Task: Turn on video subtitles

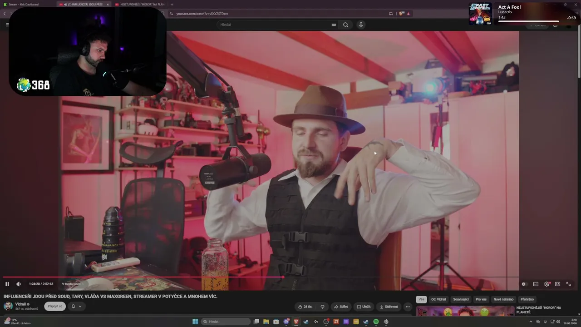Action: [x=536, y=284]
